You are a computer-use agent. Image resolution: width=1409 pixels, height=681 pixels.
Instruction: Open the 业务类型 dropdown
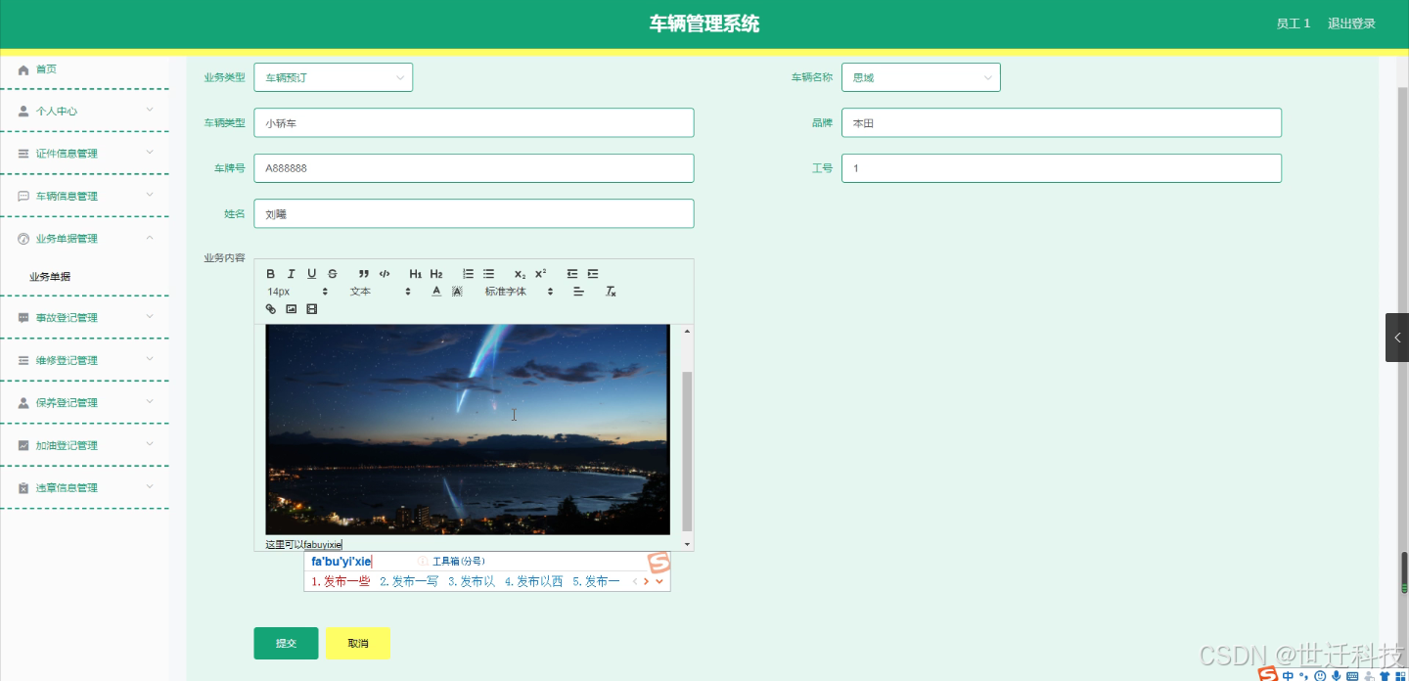(x=333, y=76)
